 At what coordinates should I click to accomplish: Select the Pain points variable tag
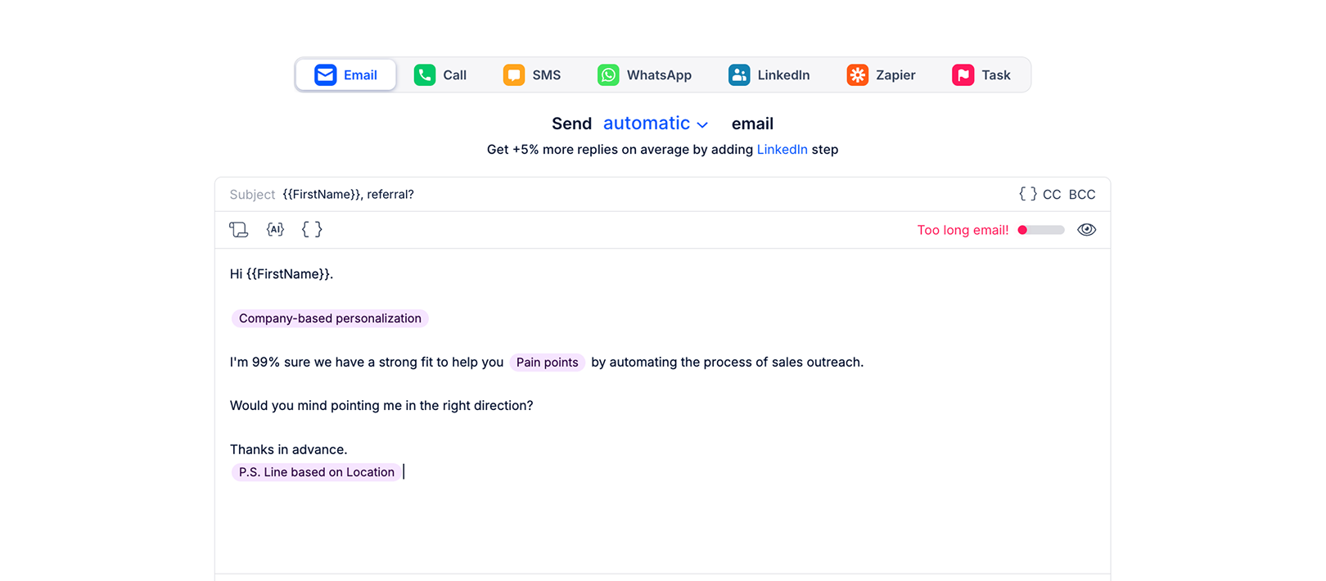pos(547,363)
